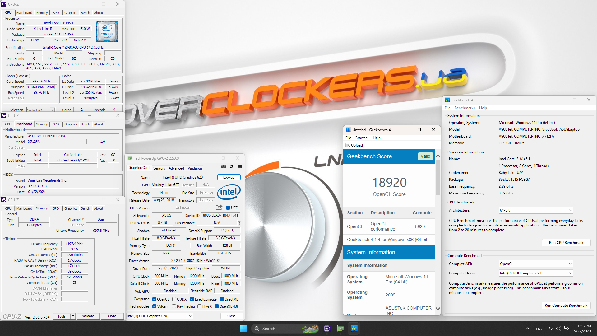
Task: Toggle the UEFI checkbox in GPU-Z
Action: [x=228, y=208]
